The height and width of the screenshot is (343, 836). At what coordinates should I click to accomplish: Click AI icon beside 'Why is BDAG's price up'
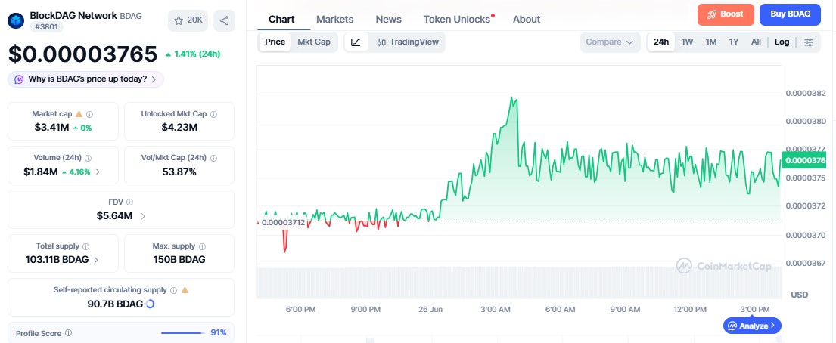19,79
